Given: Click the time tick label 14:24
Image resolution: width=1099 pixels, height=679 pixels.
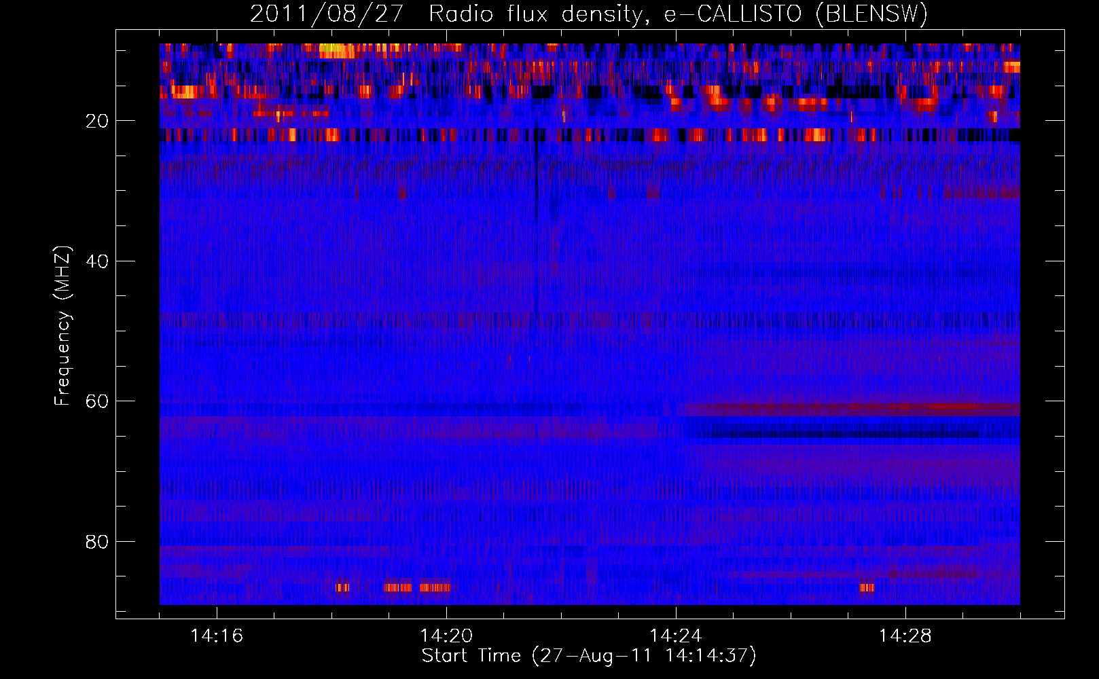Looking at the screenshot, I should [x=676, y=636].
